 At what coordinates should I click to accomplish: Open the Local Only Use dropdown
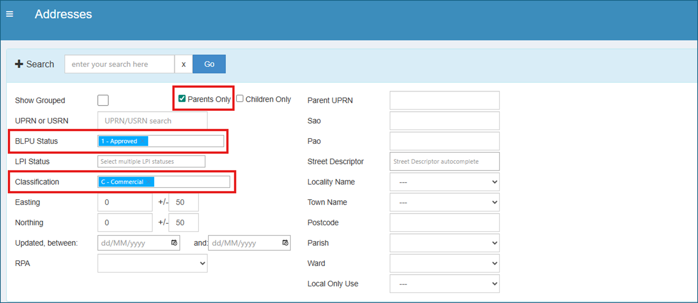click(x=445, y=284)
